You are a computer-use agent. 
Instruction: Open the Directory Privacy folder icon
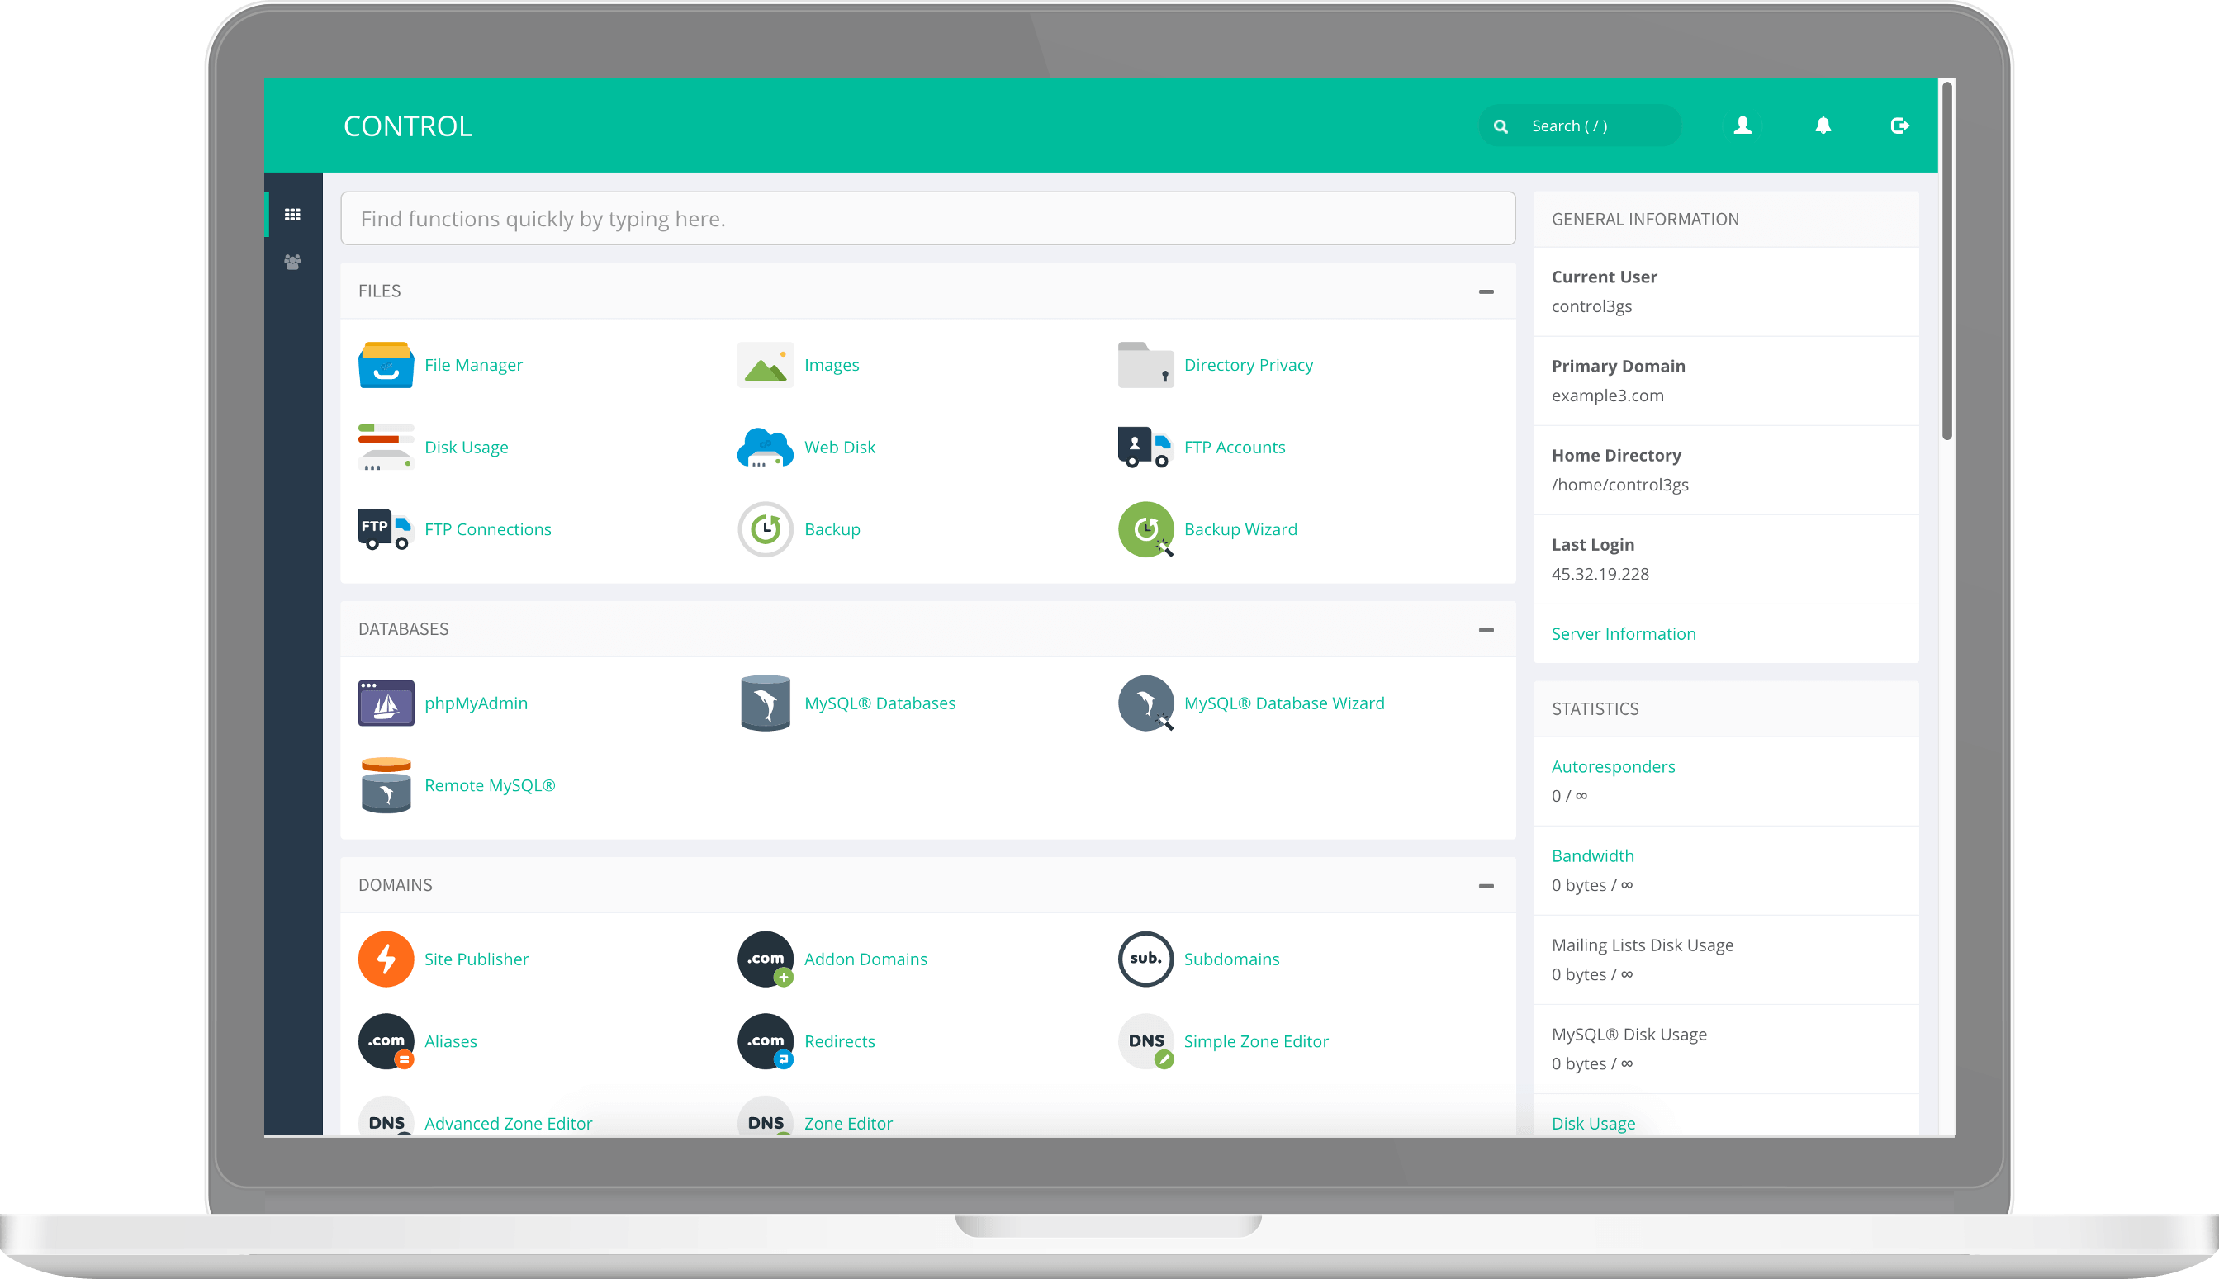click(1145, 365)
